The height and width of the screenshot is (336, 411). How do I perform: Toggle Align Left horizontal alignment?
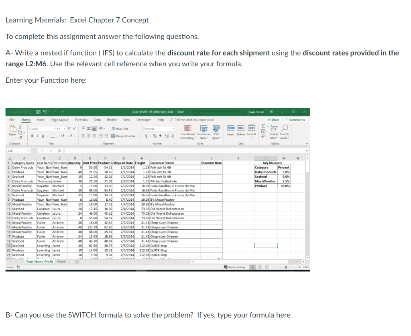click(83, 136)
